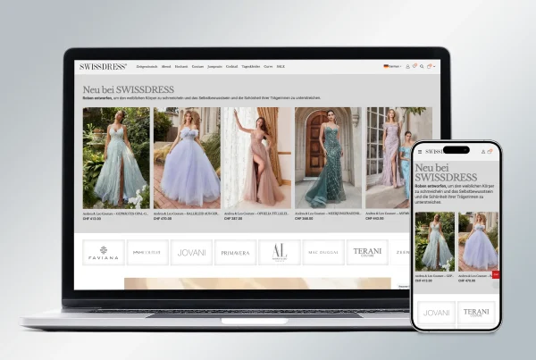Open the Jumpsuits menu item

[214, 67]
